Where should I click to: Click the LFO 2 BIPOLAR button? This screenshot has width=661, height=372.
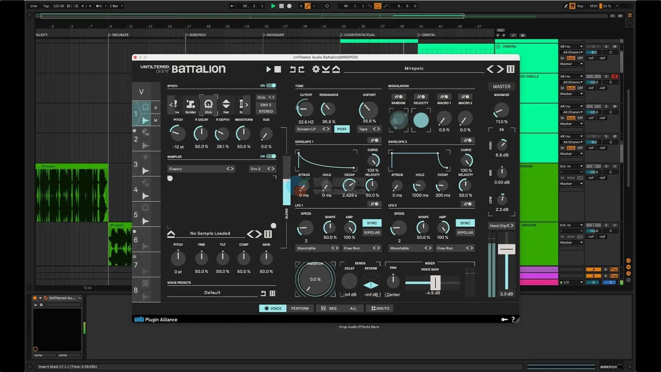point(465,232)
